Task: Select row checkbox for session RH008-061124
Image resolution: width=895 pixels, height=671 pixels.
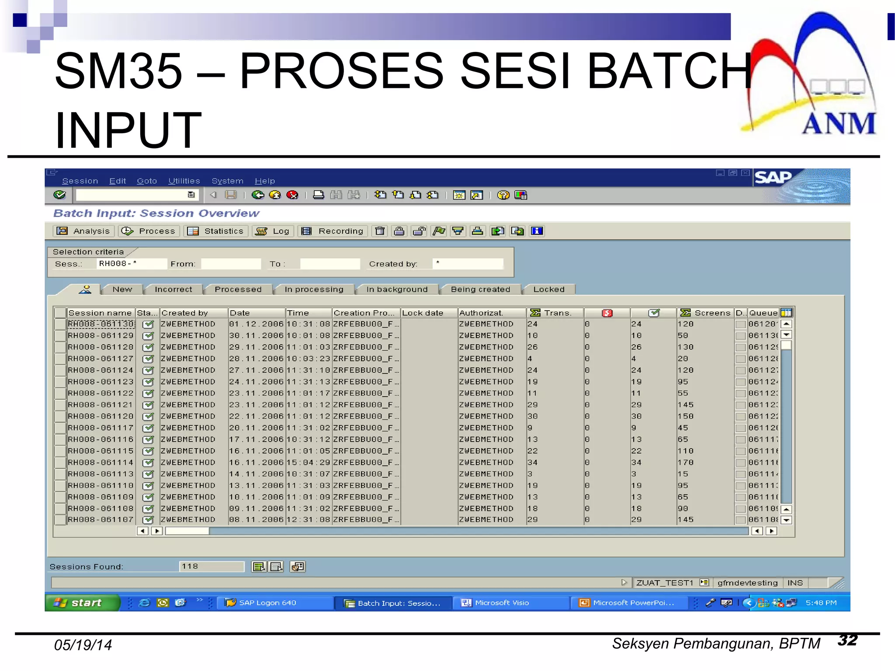Action: (60, 370)
